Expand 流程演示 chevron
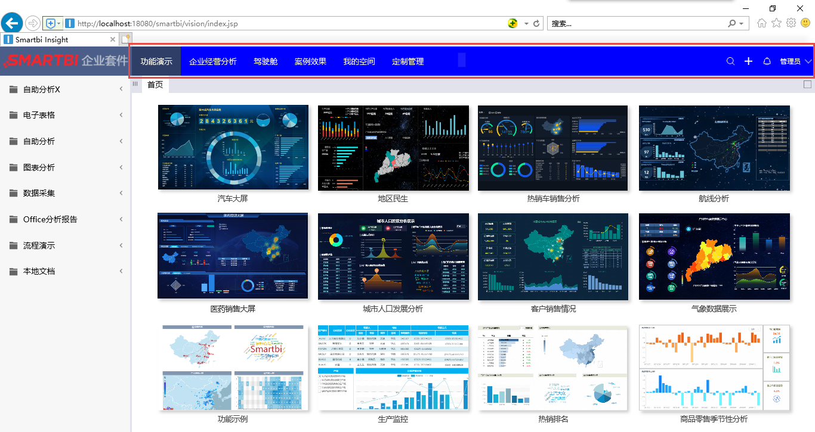Viewport: 815px width, 432px height. click(x=121, y=245)
